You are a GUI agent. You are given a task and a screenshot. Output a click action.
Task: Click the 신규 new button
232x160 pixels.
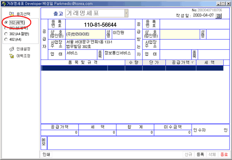click(x=189, y=155)
